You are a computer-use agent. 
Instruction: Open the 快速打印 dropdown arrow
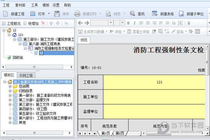click(x=100, y=13)
